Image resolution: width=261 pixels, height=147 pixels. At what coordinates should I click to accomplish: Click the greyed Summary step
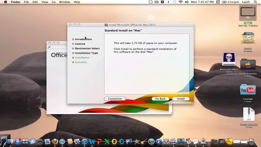(81, 62)
